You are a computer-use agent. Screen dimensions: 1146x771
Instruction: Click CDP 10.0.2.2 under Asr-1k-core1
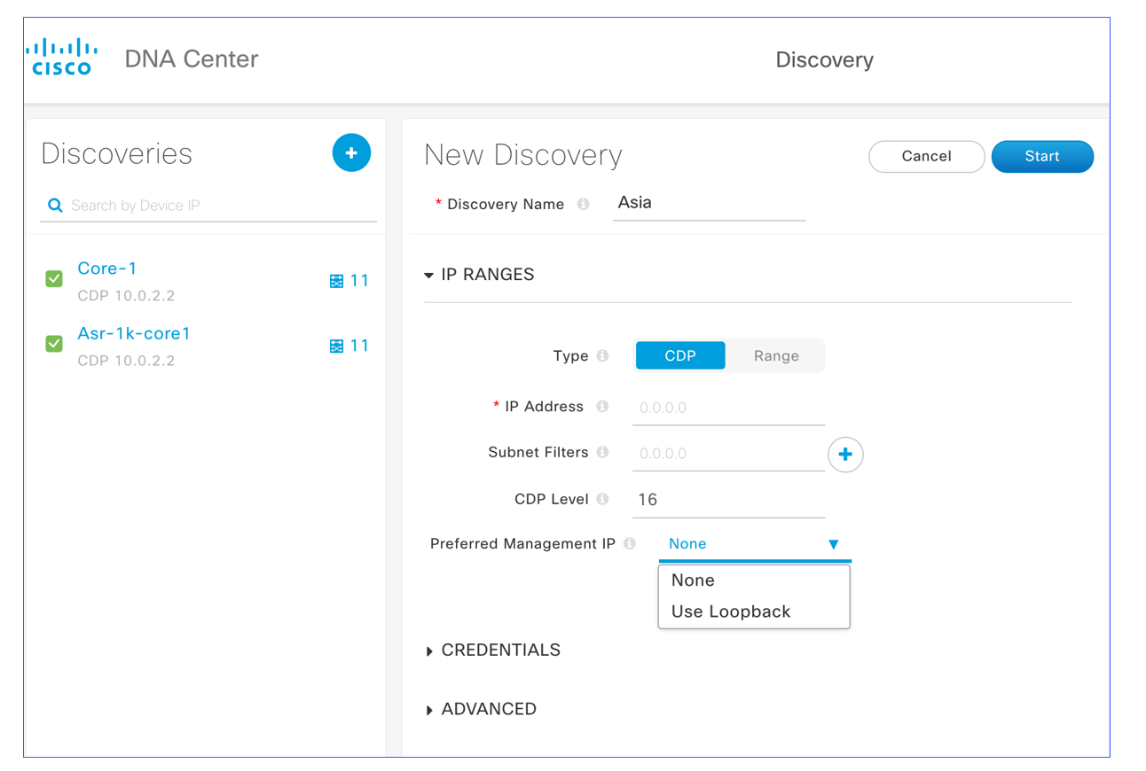click(126, 361)
